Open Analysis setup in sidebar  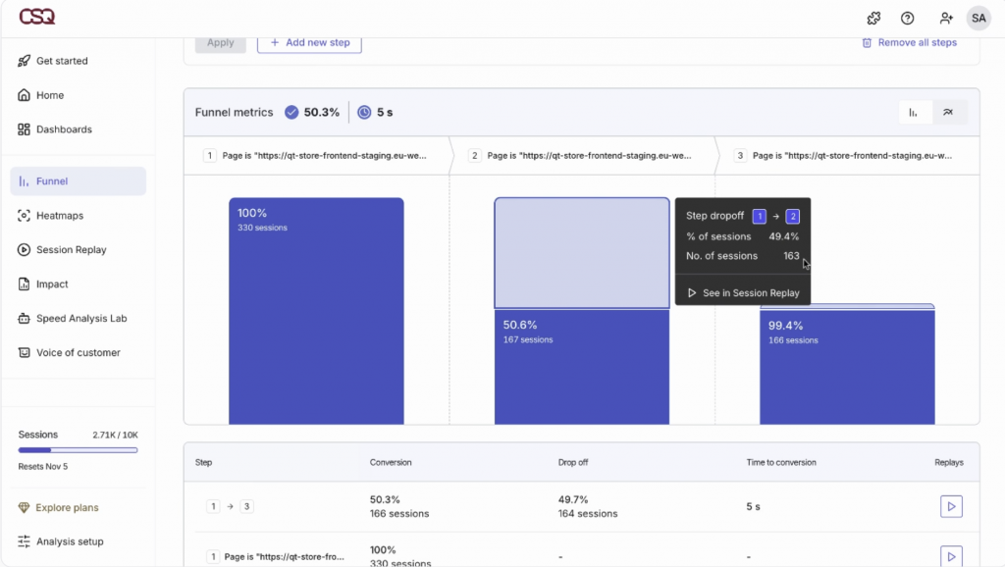(69, 541)
